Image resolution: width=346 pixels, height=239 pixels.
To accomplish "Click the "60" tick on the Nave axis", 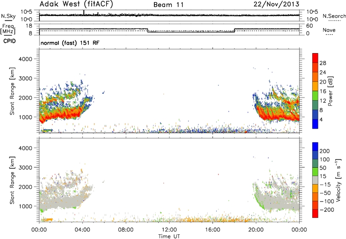I will (310, 26).
